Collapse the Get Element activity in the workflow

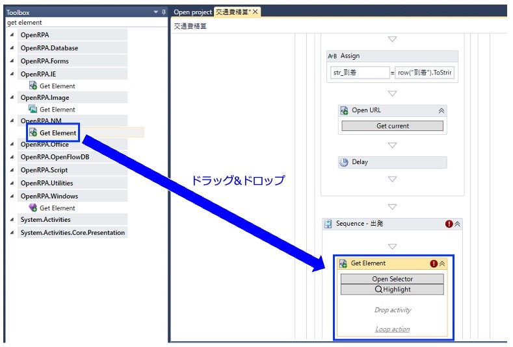point(442,263)
